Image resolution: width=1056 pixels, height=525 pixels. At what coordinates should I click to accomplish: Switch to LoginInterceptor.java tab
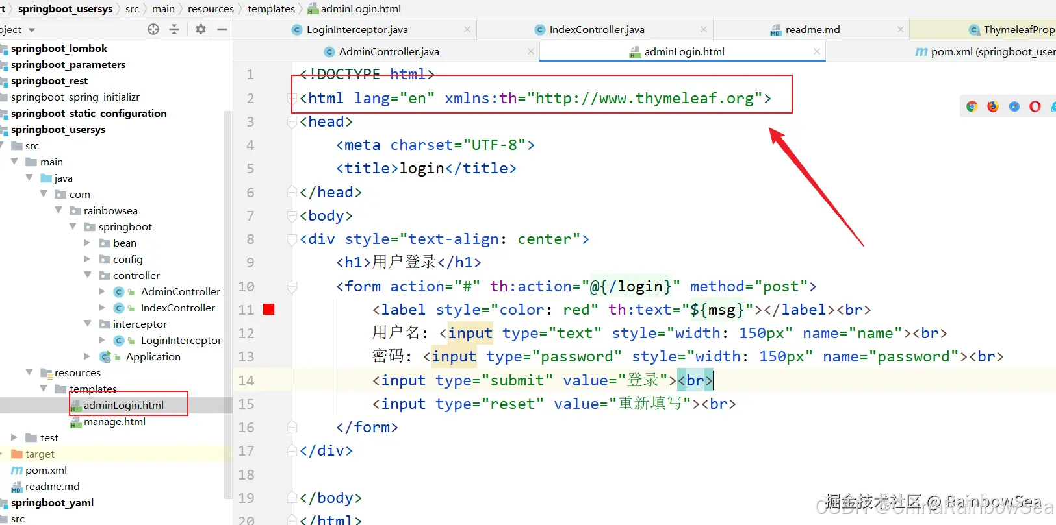pos(355,29)
